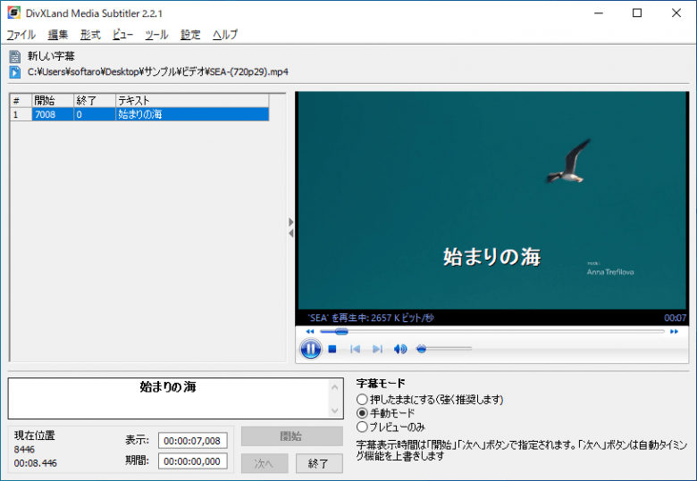
Task: Open the ビュー menu
Action: click(122, 35)
